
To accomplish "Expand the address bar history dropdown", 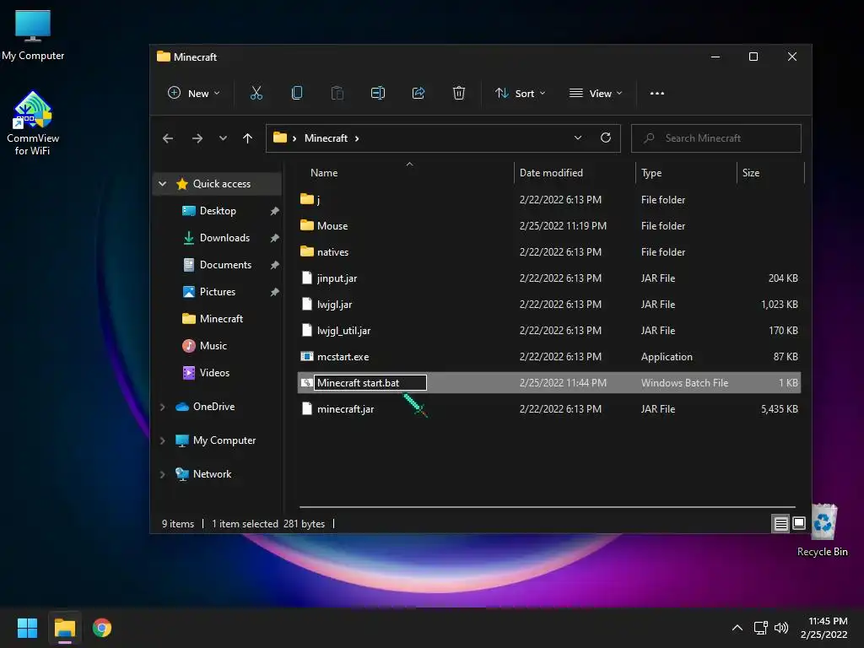I will pos(577,138).
